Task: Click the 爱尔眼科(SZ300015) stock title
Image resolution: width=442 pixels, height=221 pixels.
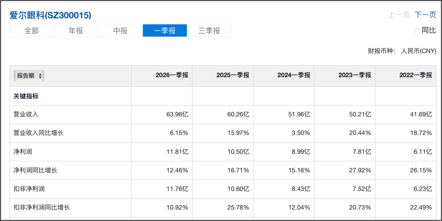Action: [x=50, y=15]
